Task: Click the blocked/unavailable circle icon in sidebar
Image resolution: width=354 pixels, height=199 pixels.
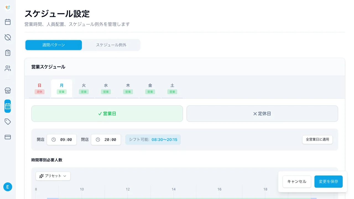Action: pyautogui.click(x=8, y=37)
